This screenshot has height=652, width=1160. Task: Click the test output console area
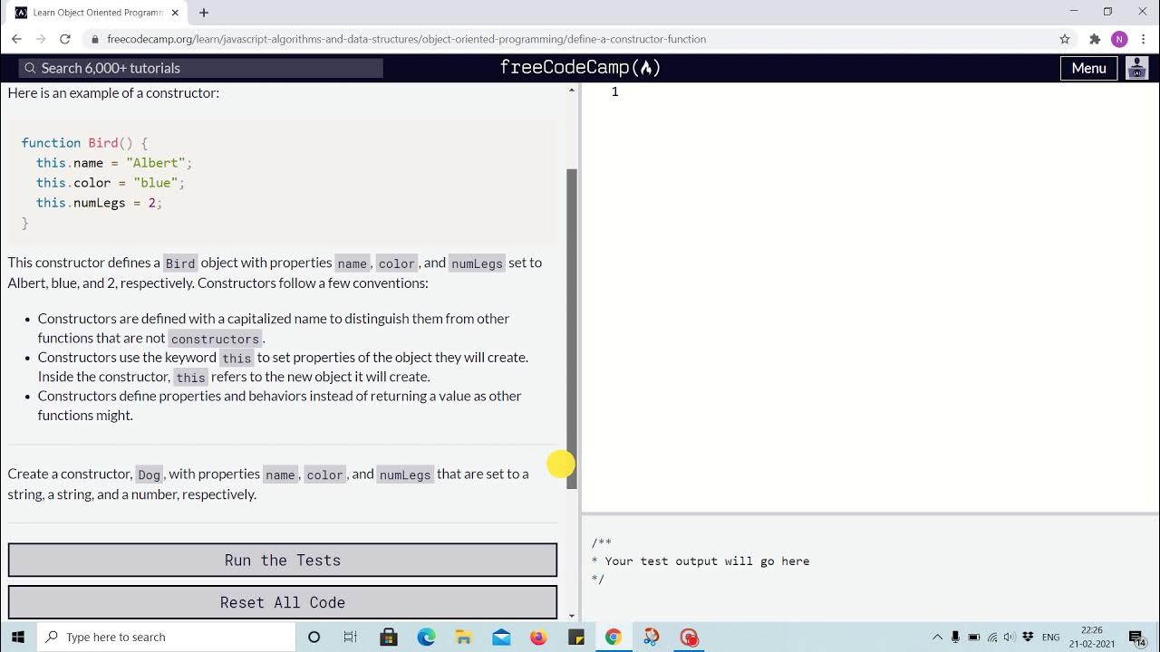pyautogui.click(x=870, y=569)
